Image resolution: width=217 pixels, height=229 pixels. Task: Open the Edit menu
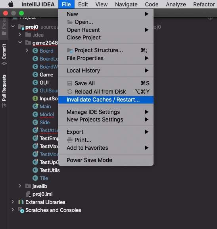[83, 4]
